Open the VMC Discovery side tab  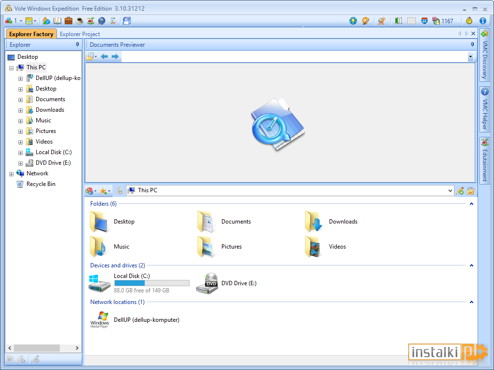(x=484, y=55)
